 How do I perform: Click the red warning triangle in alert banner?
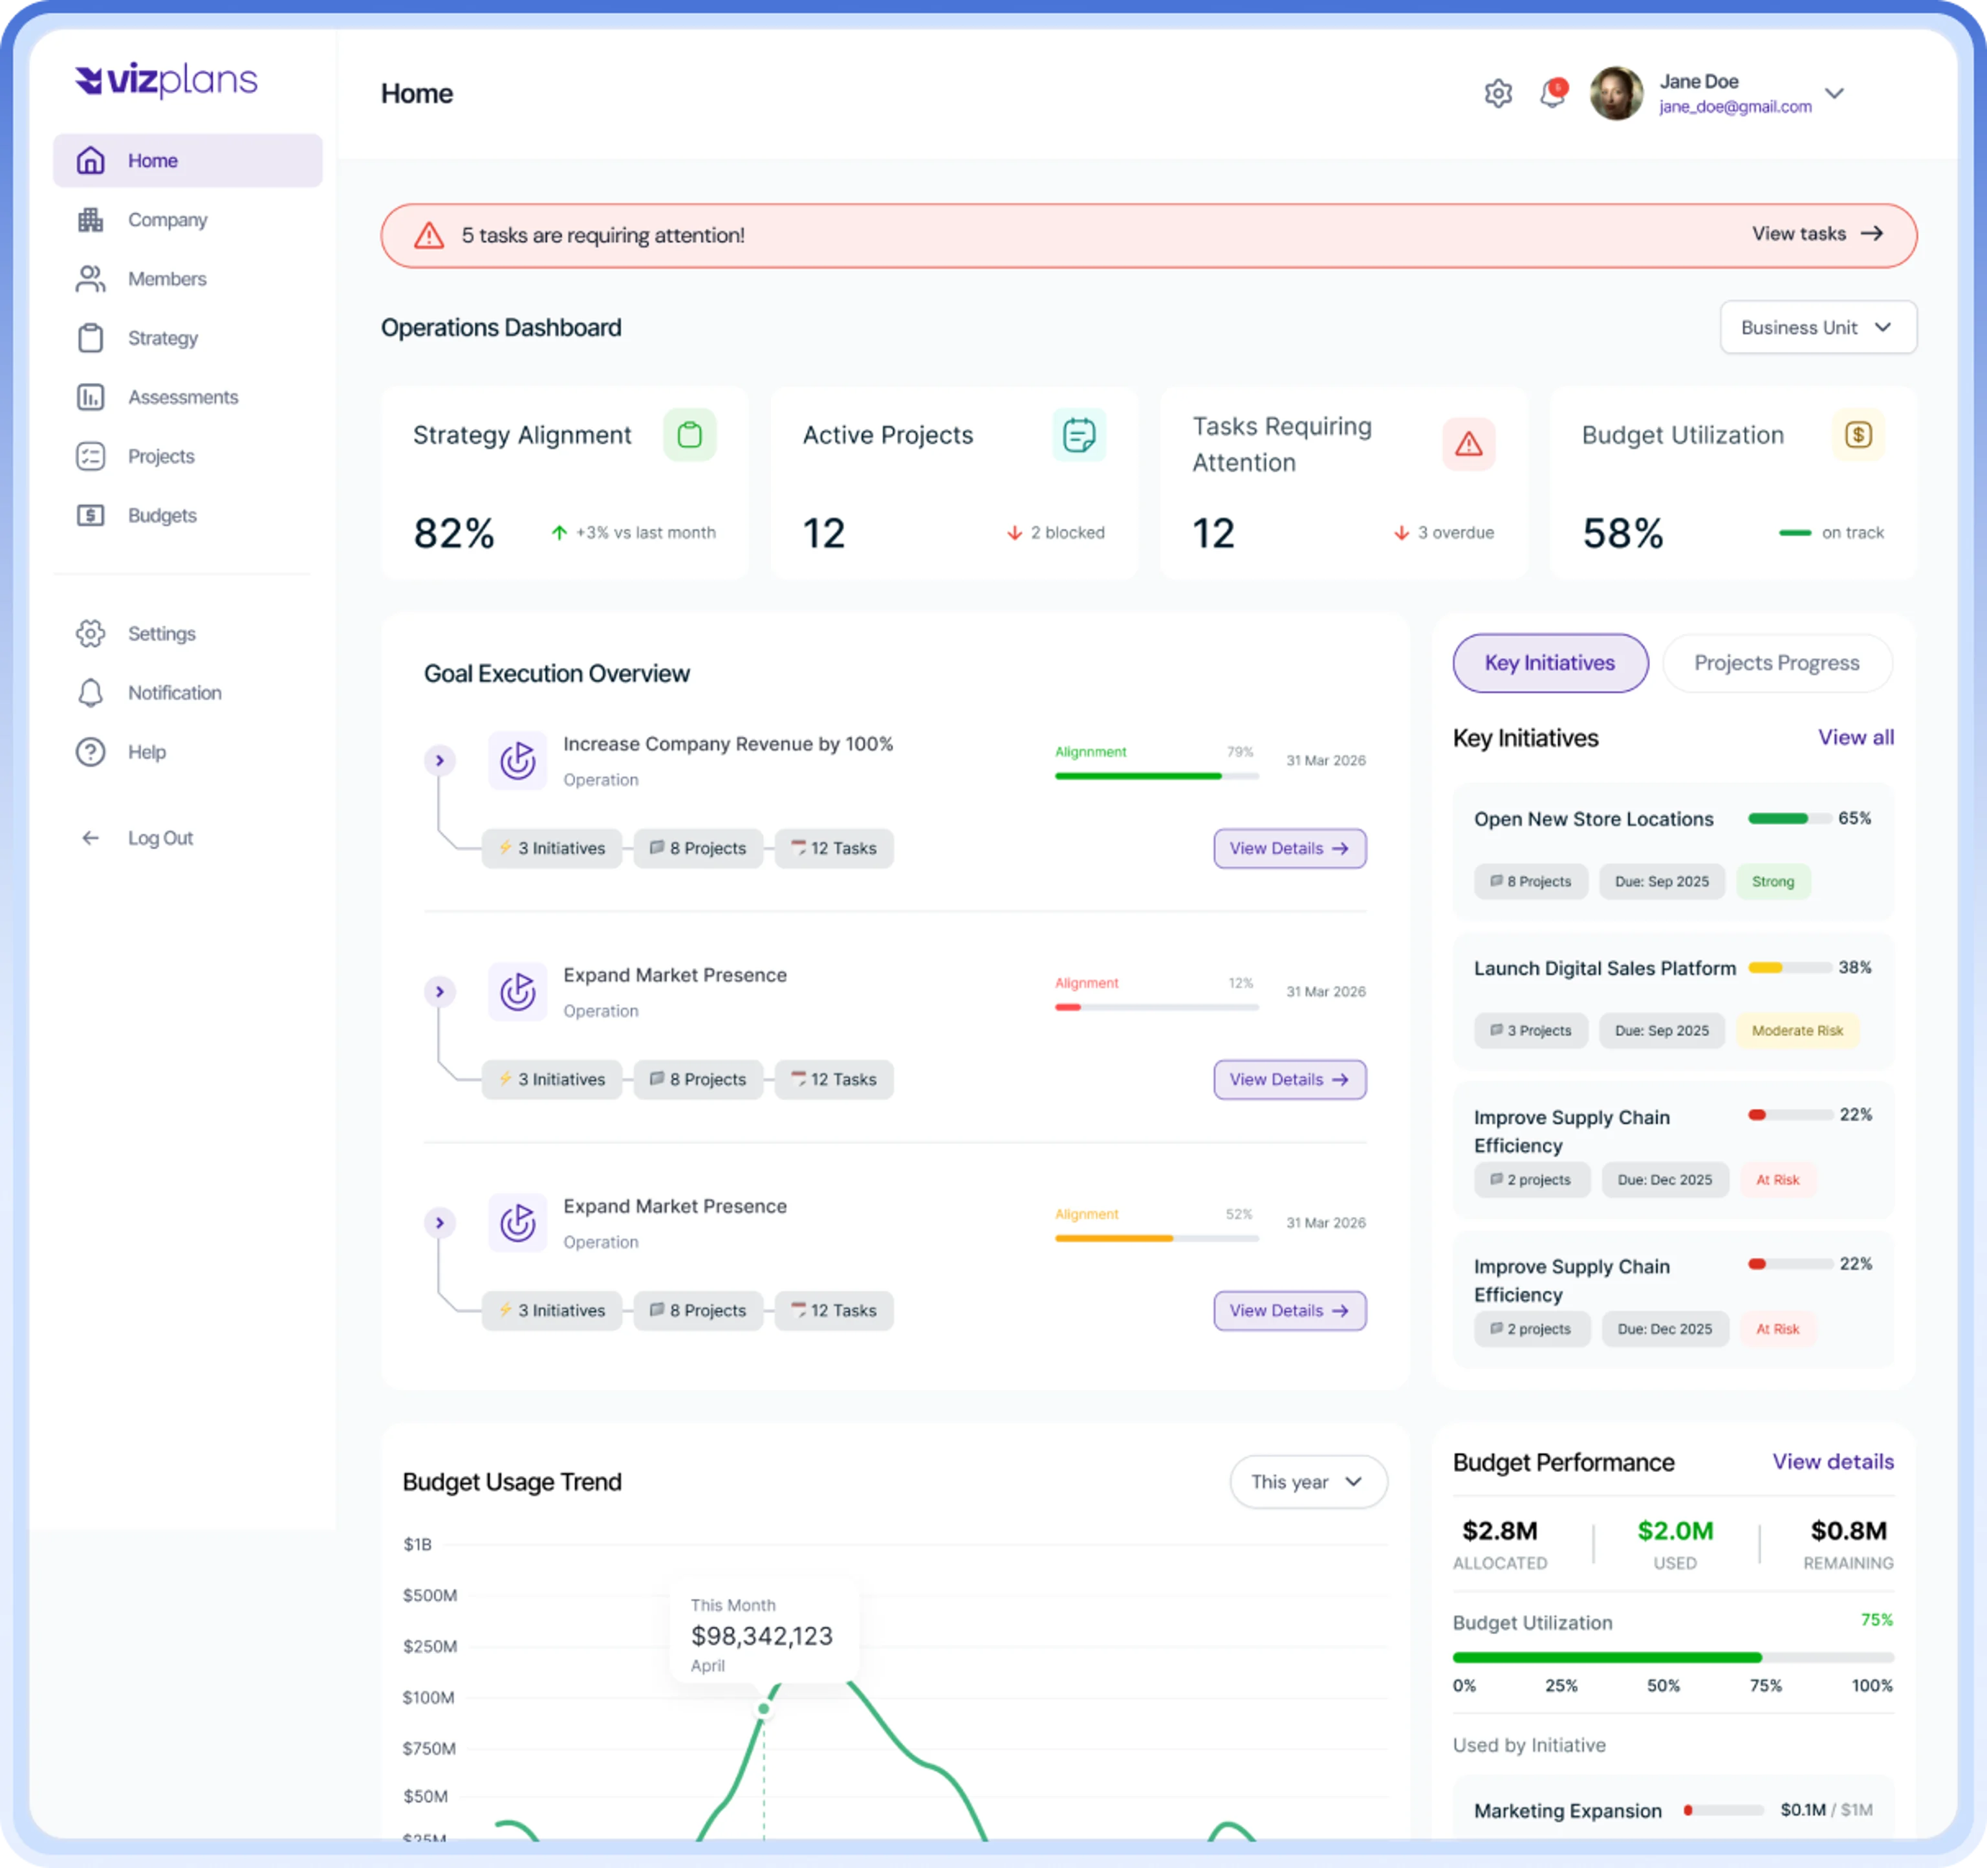tap(429, 235)
